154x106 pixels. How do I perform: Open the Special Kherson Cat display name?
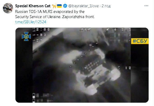click(33, 6)
